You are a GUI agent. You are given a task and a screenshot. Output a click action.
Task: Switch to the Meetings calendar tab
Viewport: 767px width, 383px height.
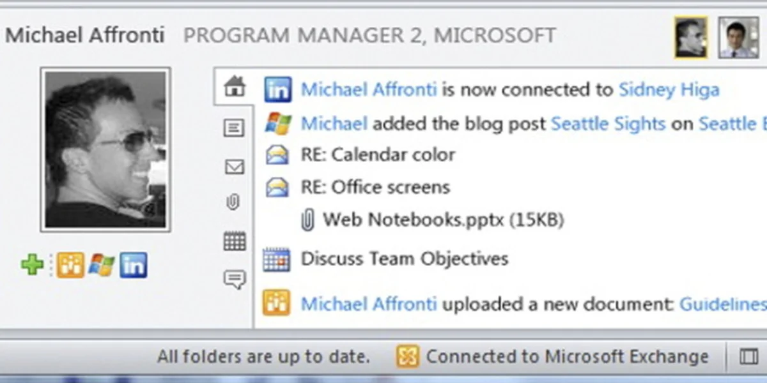235,241
